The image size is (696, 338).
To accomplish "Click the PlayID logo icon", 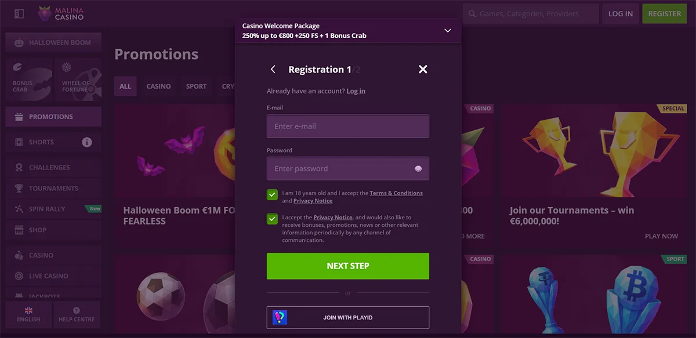I will point(280,318).
